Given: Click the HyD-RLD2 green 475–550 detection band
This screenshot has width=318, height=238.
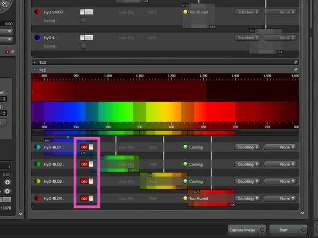Looking at the screenshot, I should click(x=116, y=164).
